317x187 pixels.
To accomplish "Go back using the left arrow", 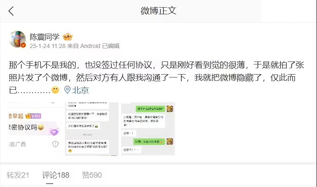I will 11,11.
